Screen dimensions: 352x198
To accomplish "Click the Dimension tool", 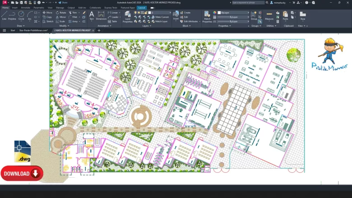I will [101, 15].
